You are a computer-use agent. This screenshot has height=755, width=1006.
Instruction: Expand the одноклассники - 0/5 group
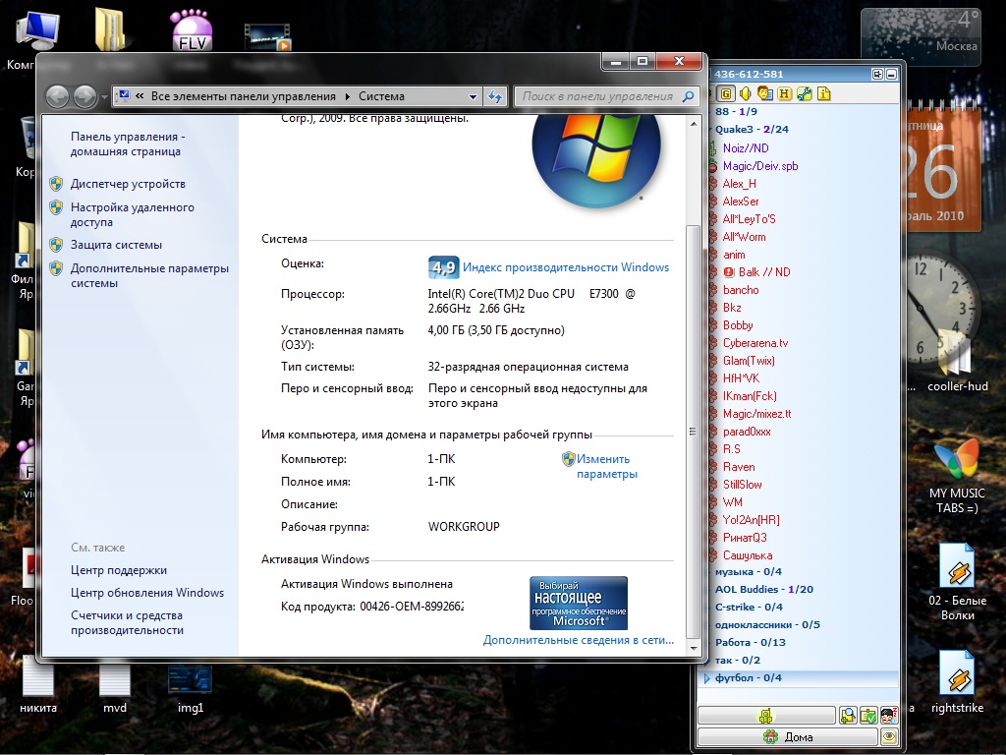tap(767, 624)
